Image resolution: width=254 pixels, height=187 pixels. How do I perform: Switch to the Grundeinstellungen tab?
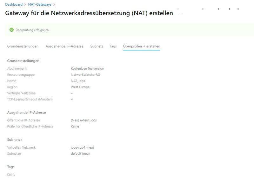23,46
